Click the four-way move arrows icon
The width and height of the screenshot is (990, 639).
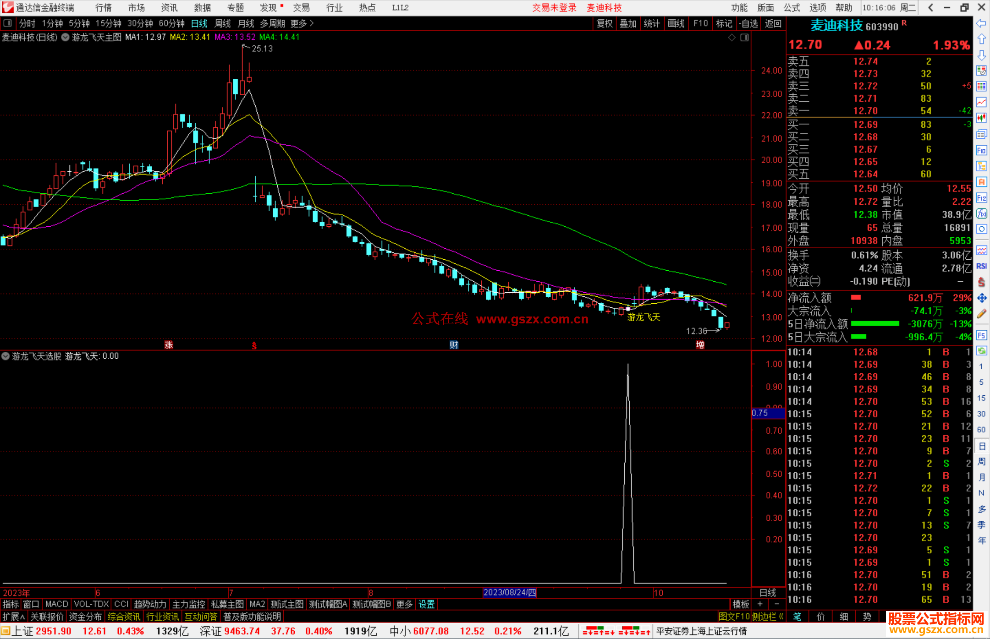[x=981, y=298]
